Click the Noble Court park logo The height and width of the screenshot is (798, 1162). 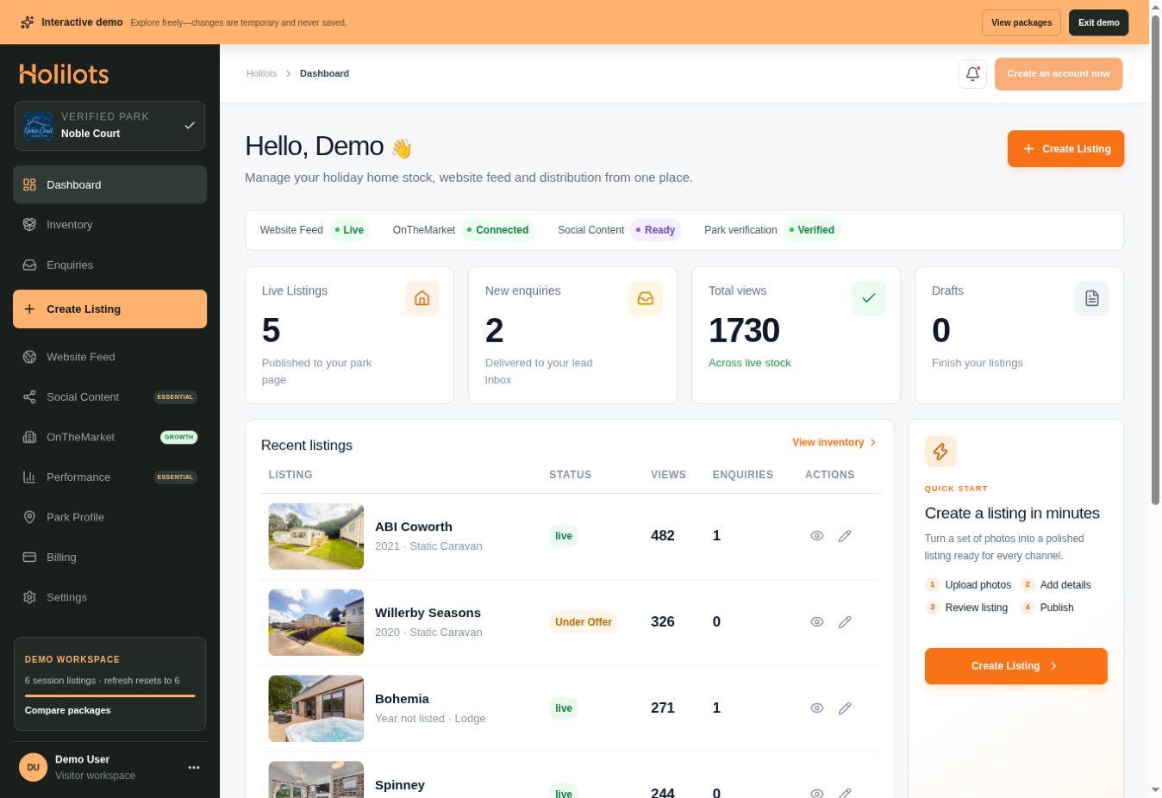[39, 126]
